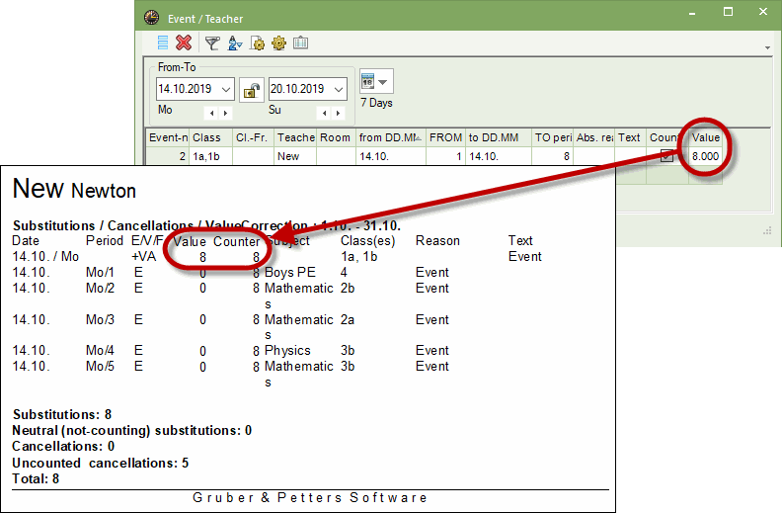The width and height of the screenshot is (782, 513).
Task: Step end date forward with right arrow under Su
Action: (338, 114)
